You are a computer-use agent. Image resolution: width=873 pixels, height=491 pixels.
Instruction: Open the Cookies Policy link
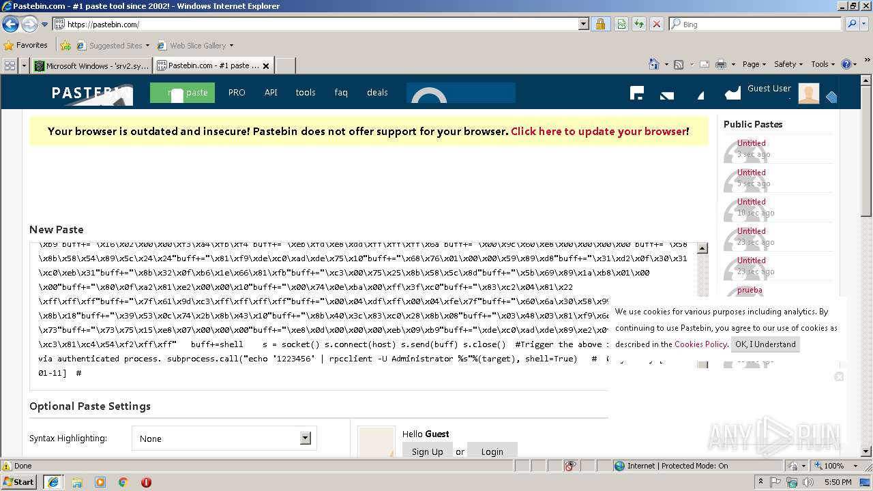point(700,344)
